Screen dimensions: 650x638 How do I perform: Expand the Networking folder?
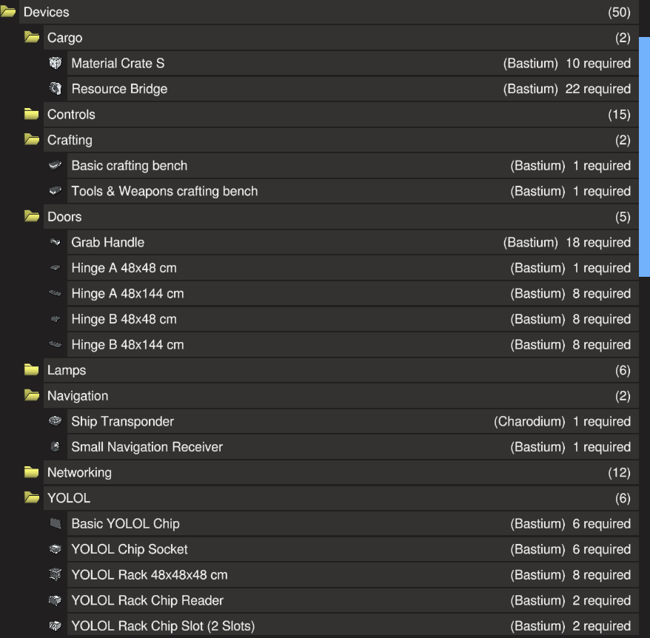(32, 472)
